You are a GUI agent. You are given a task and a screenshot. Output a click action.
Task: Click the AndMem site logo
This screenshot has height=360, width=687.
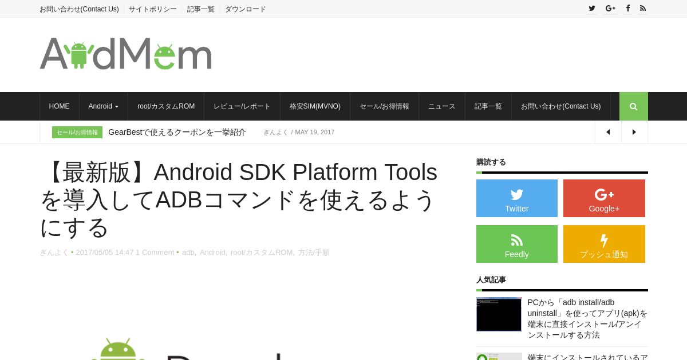125,54
